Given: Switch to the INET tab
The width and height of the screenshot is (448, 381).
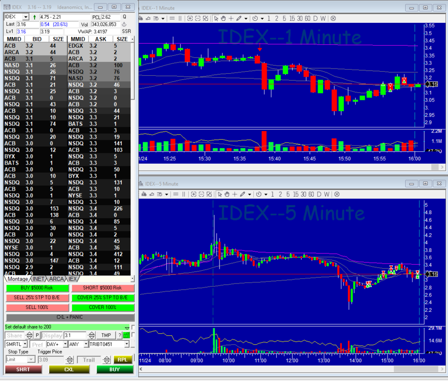Looking at the screenshot, I should tap(39, 279).
